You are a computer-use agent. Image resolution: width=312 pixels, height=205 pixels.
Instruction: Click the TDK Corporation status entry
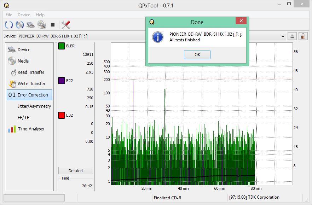point(254,197)
